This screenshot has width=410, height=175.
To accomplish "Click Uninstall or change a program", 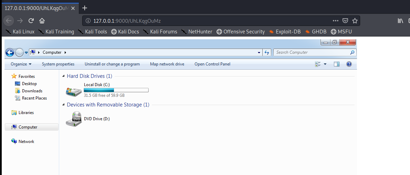I will pyautogui.click(x=112, y=64).
